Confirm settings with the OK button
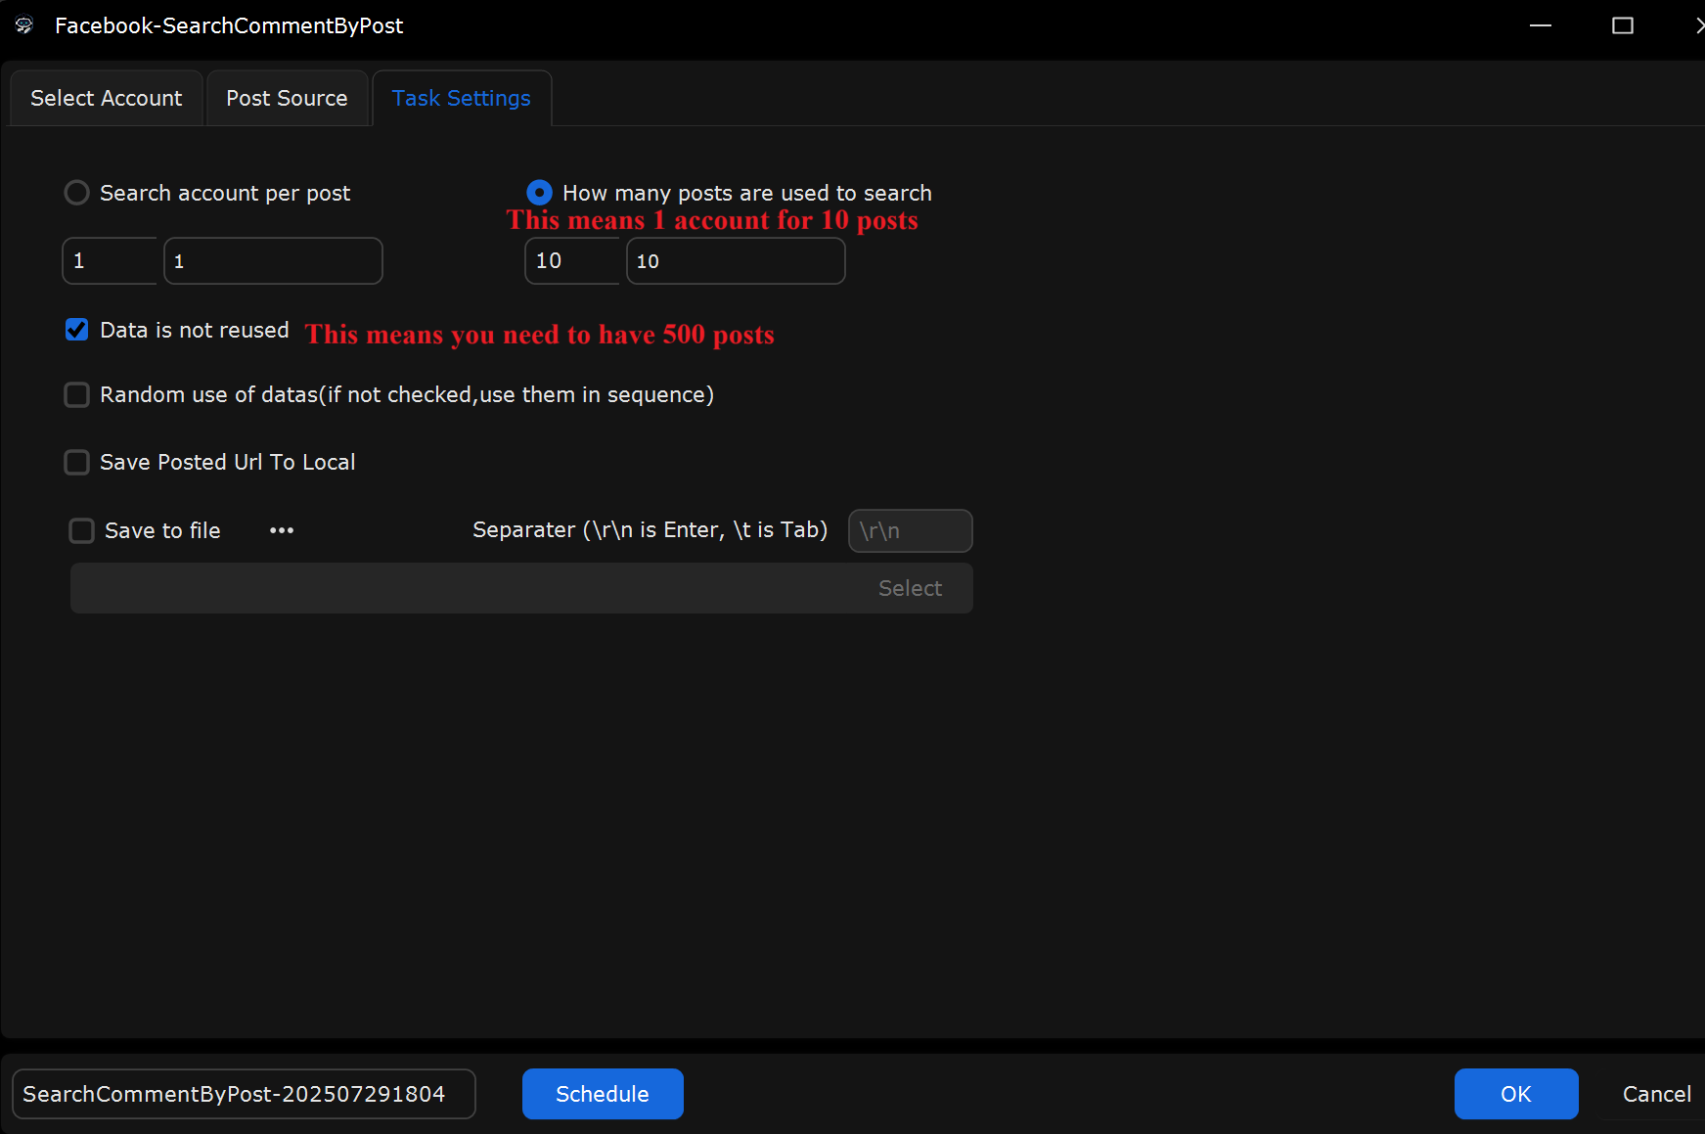The height and width of the screenshot is (1134, 1705). coord(1515,1094)
